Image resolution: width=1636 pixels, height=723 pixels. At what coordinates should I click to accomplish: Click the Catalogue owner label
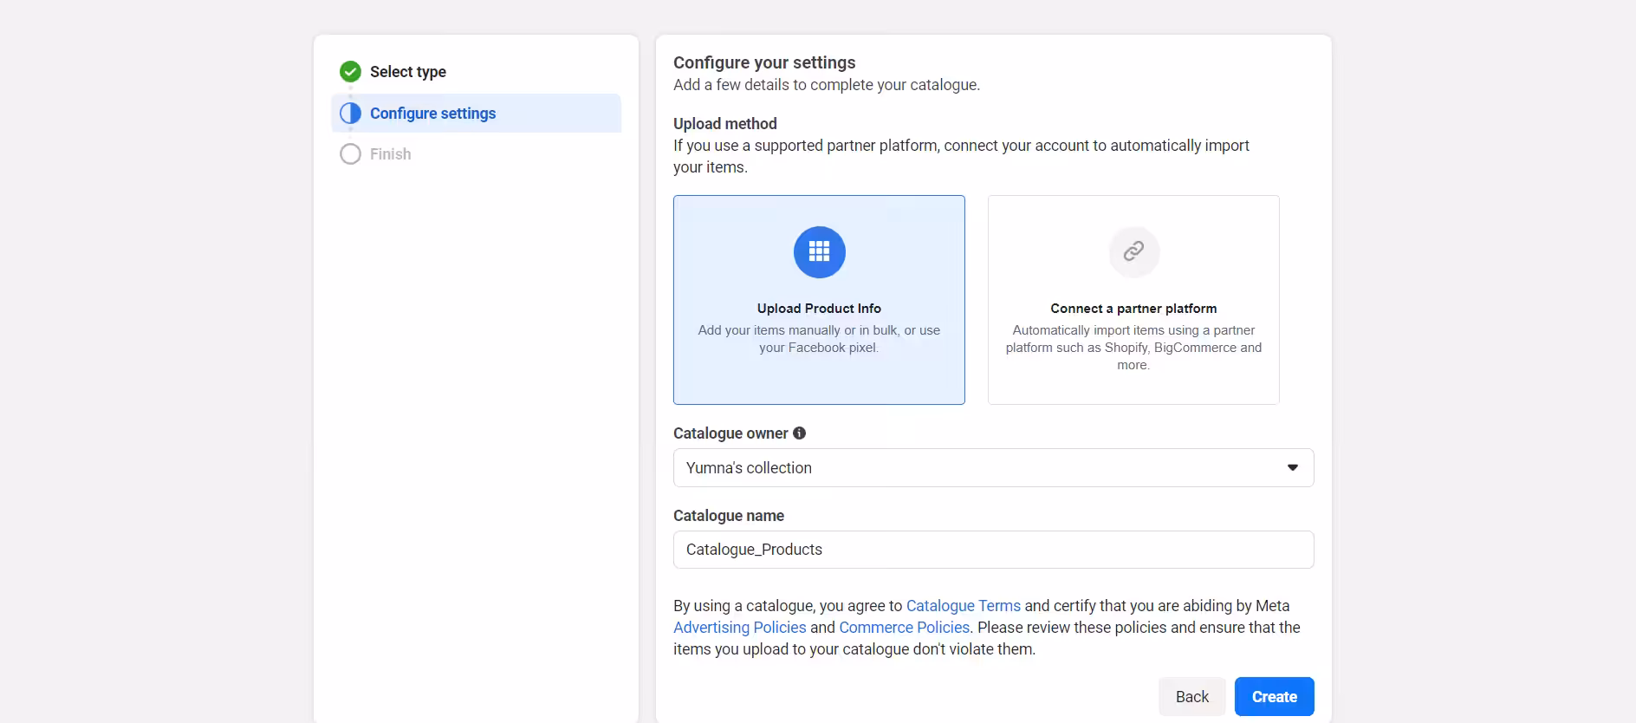click(x=730, y=433)
